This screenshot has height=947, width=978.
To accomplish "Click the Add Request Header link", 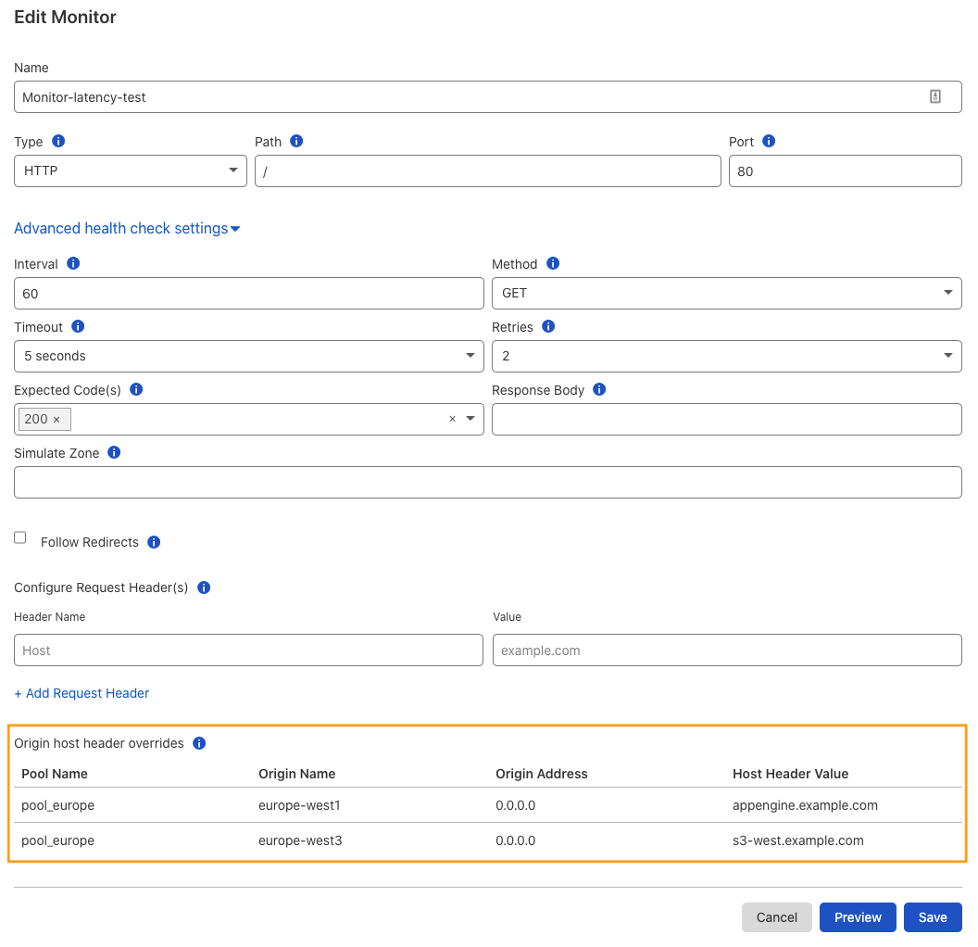I will tap(81, 693).
